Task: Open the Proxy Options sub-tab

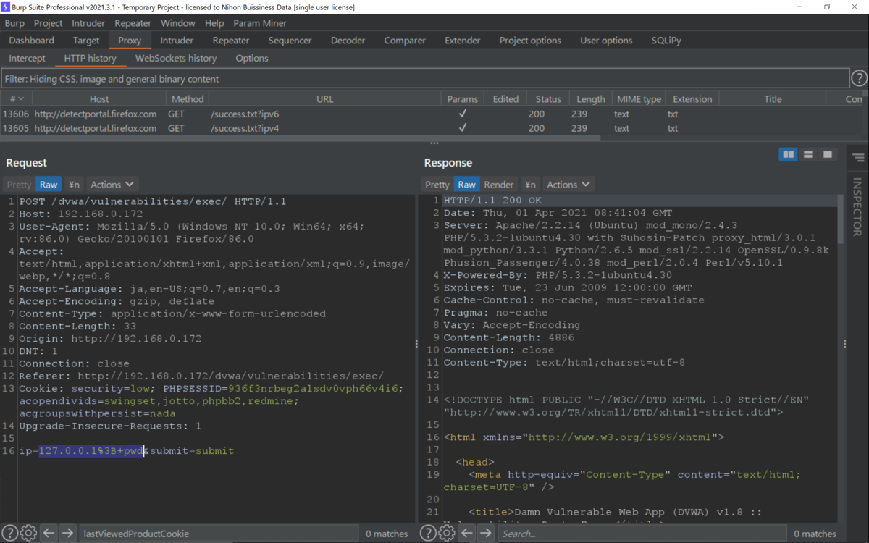Action: point(252,58)
